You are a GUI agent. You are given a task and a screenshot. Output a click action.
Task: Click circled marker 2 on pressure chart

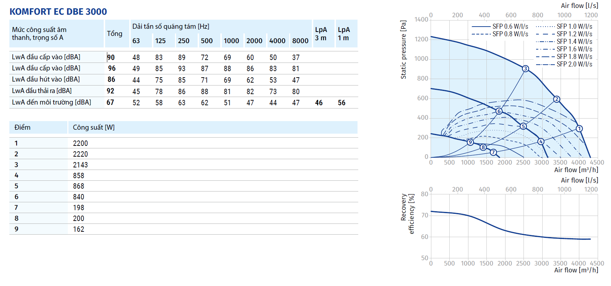(557, 99)
